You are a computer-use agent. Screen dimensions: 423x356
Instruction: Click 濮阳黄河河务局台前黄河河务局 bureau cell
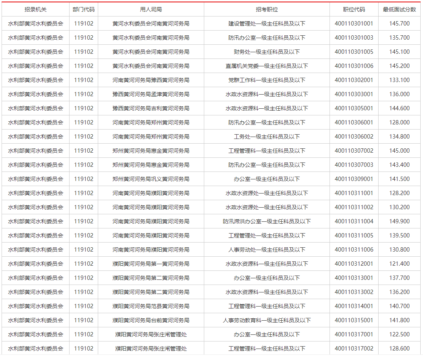(151, 320)
